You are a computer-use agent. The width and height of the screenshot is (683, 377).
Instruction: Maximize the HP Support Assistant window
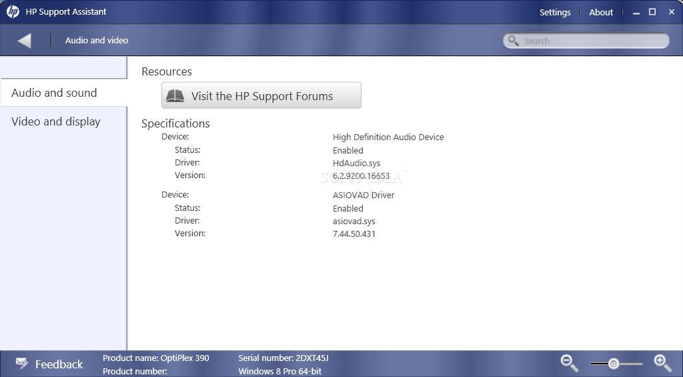pyautogui.click(x=652, y=12)
